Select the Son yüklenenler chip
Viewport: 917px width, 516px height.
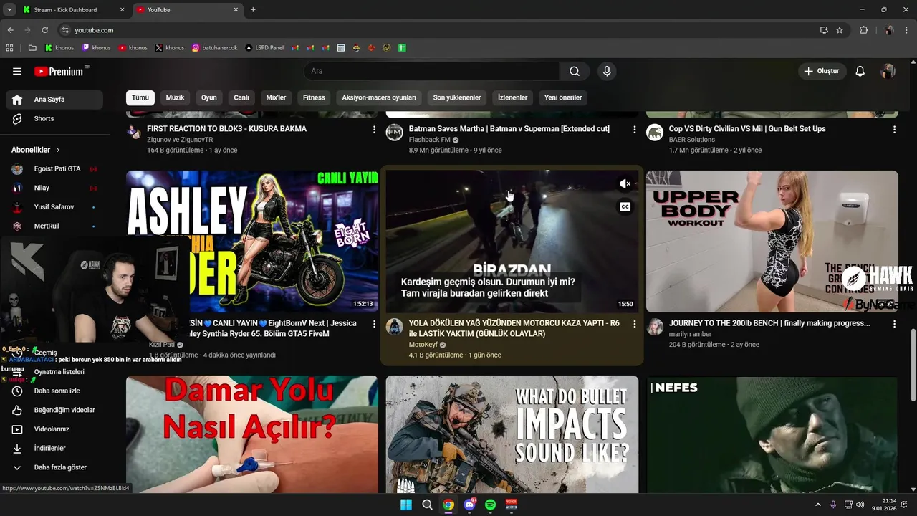click(x=457, y=97)
